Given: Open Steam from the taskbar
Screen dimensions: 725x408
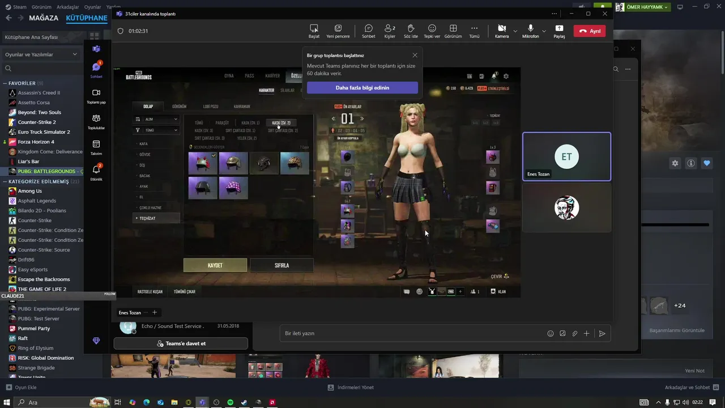Looking at the screenshot, I should coord(244,402).
